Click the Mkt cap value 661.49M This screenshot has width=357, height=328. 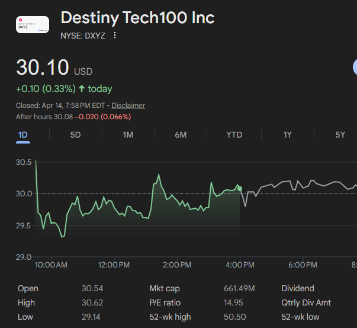point(239,288)
